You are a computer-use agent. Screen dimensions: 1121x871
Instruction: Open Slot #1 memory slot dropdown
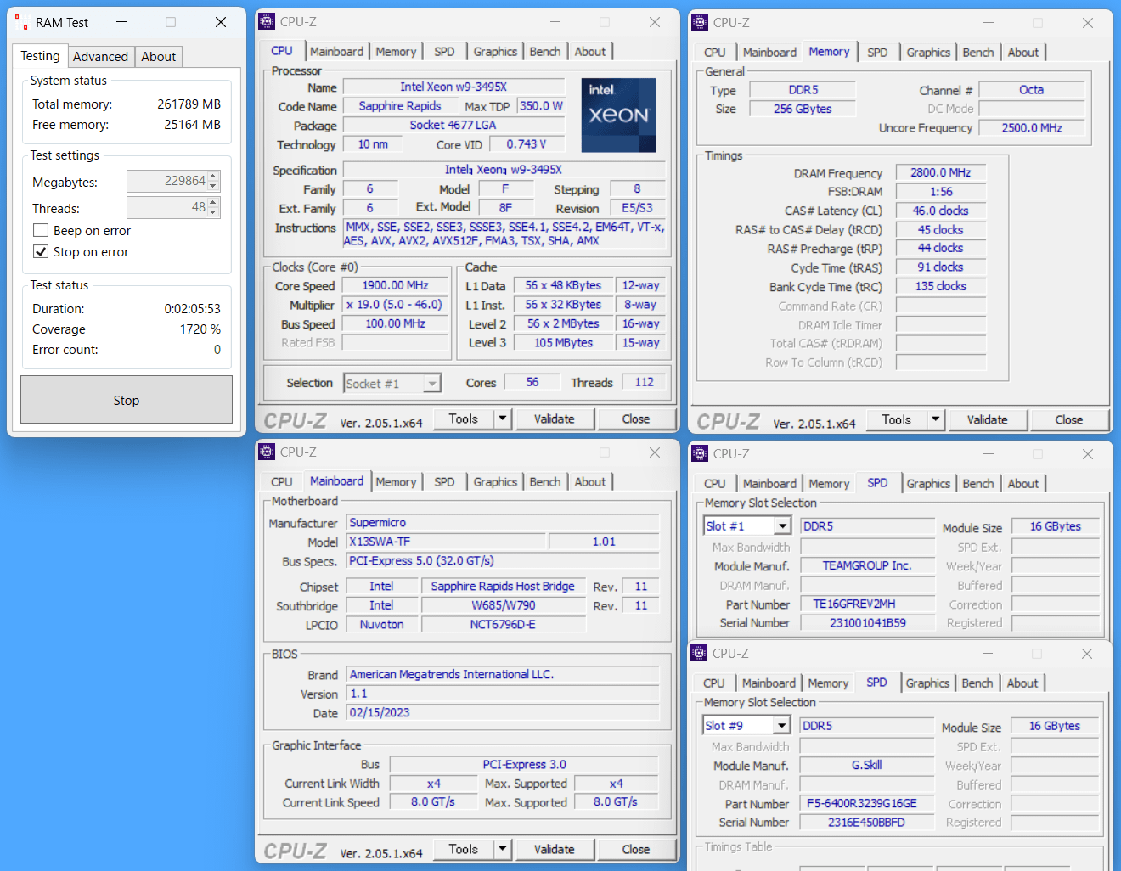782,526
